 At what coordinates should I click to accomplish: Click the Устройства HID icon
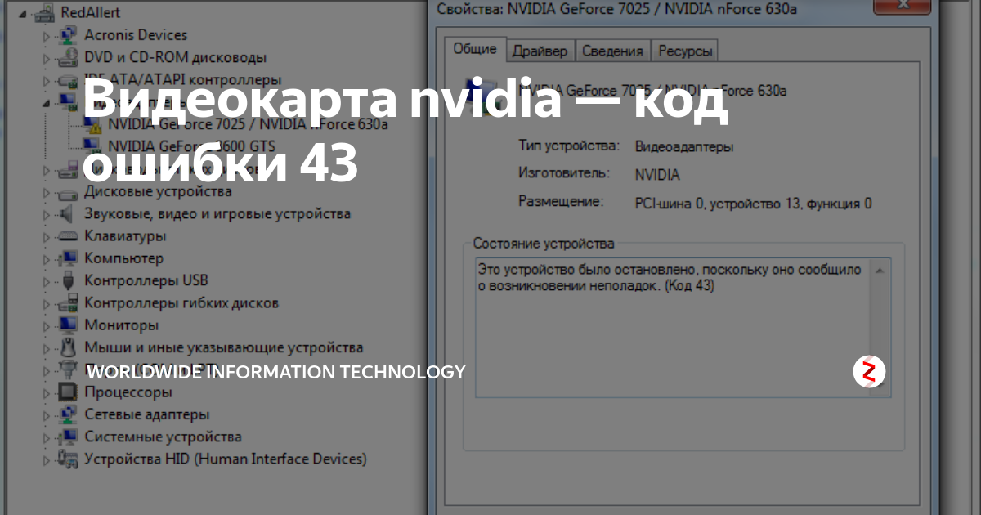pos(69,459)
